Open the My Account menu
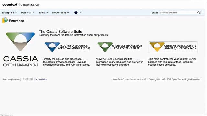This screenshot has height=116, width=207. [x=60, y=13]
